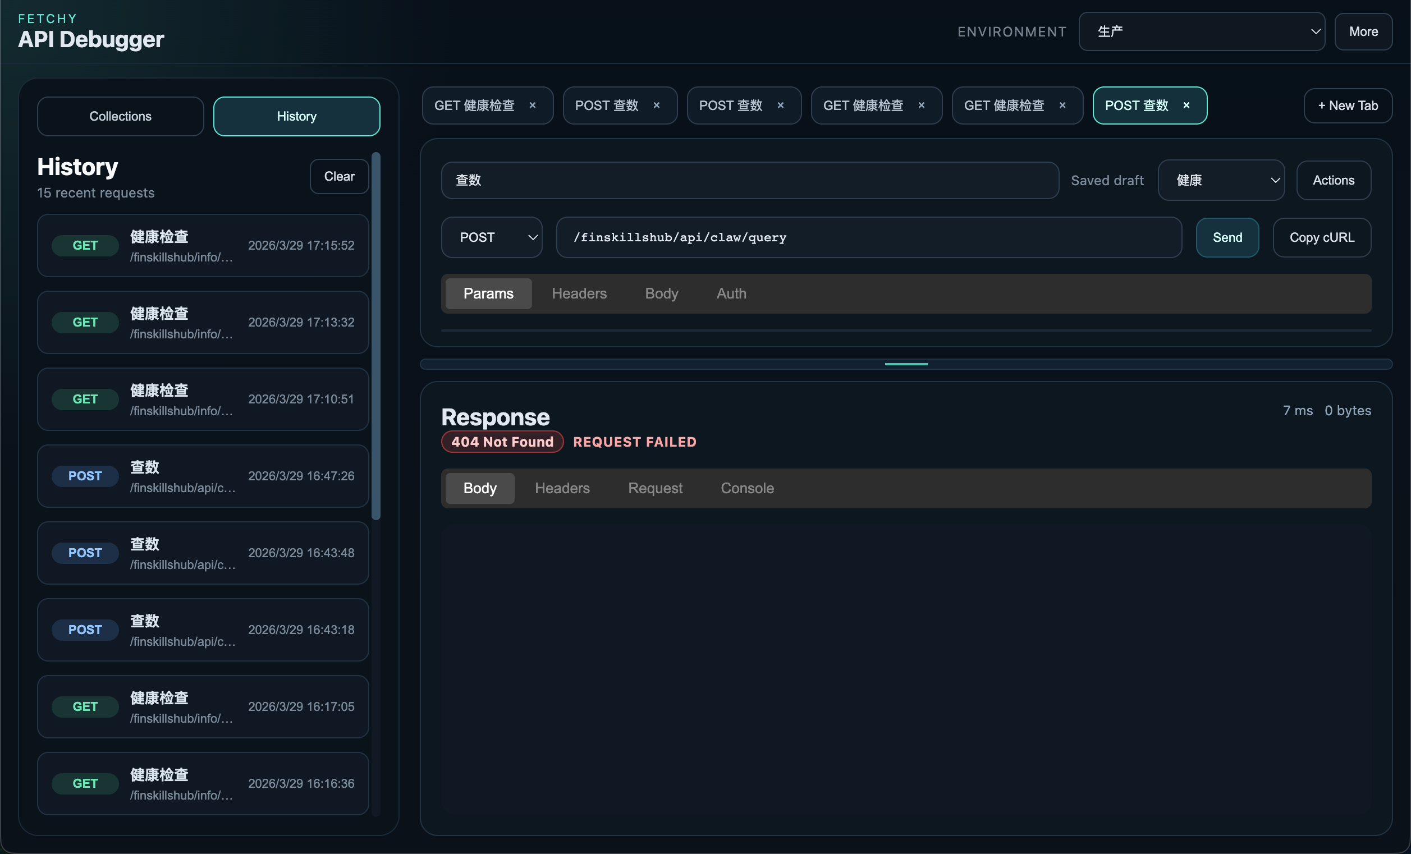
Task: Expand the 健康 saved draft dropdown
Action: [1220, 180]
